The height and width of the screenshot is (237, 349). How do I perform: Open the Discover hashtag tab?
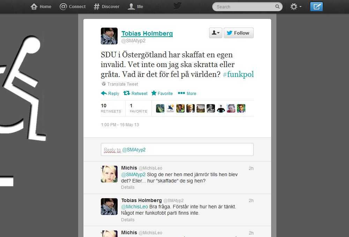coord(106,6)
